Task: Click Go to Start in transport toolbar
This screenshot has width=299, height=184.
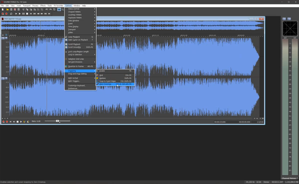Action: click(31, 14)
